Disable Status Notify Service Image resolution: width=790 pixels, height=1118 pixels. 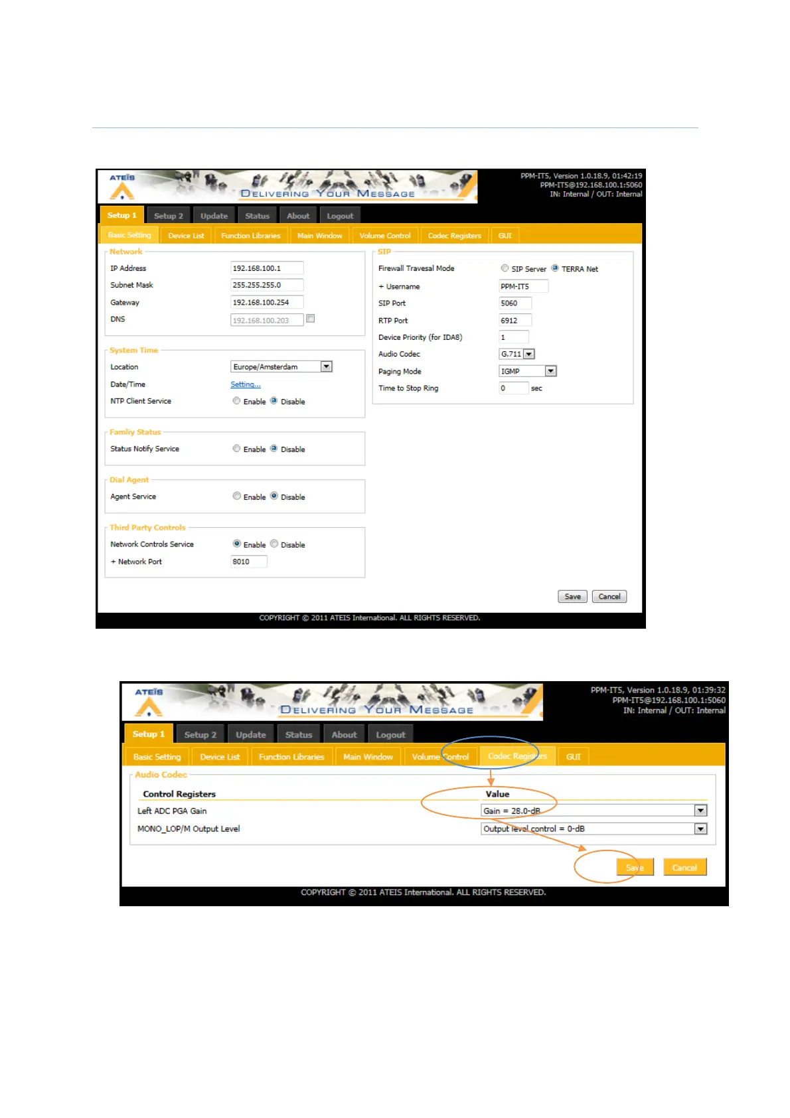pyautogui.click(x=274, y=449)
